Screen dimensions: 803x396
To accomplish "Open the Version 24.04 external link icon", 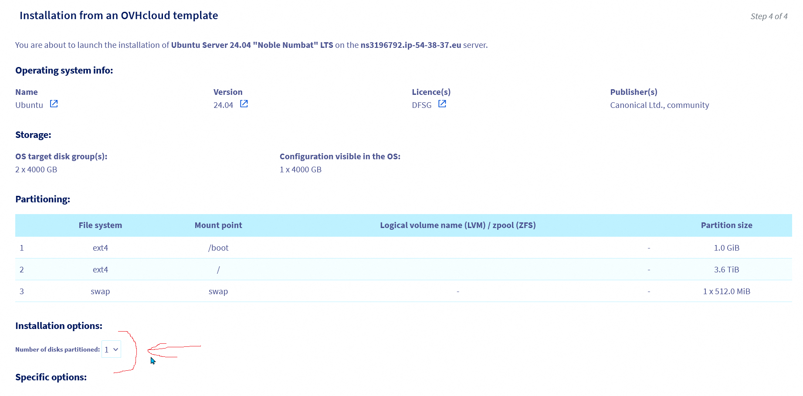I will pos(244,104).
